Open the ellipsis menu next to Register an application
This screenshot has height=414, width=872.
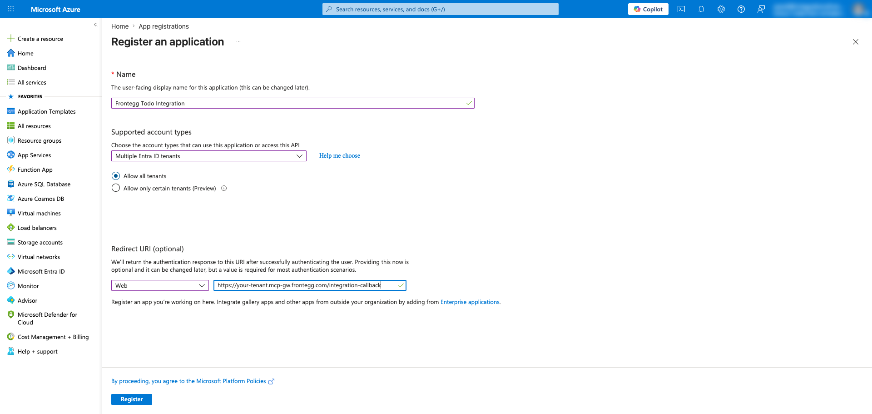pyautogui.click(x=239, y=42)
